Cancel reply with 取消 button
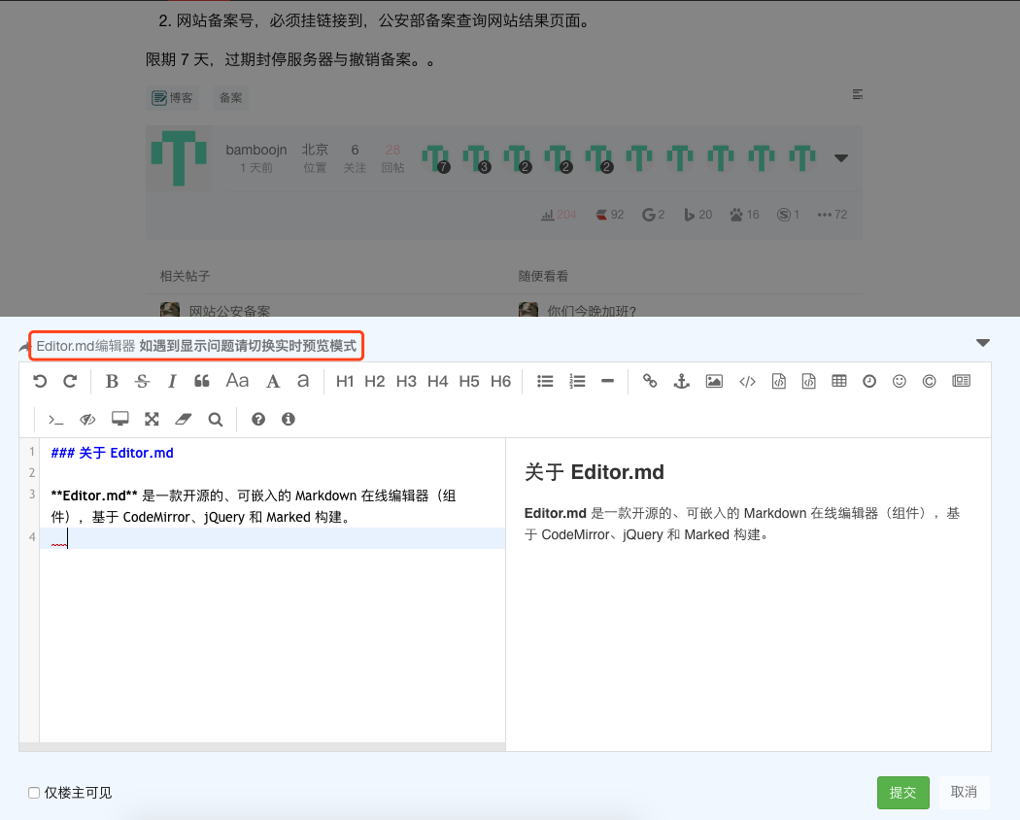Screen dimensions: 1020x820 click(964, 792)
